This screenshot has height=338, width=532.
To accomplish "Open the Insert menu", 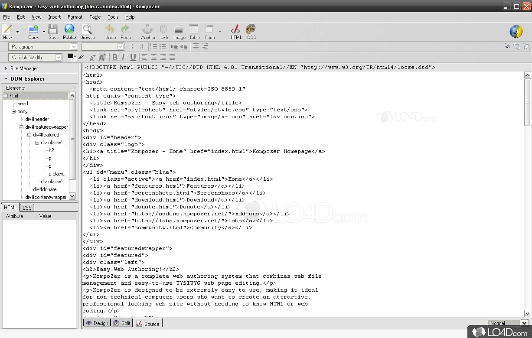I will click(54, 17).
